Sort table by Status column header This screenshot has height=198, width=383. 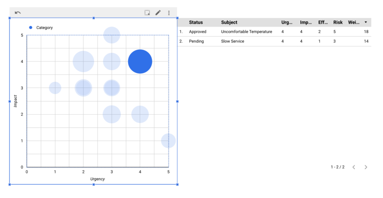[x=196, y=22]
